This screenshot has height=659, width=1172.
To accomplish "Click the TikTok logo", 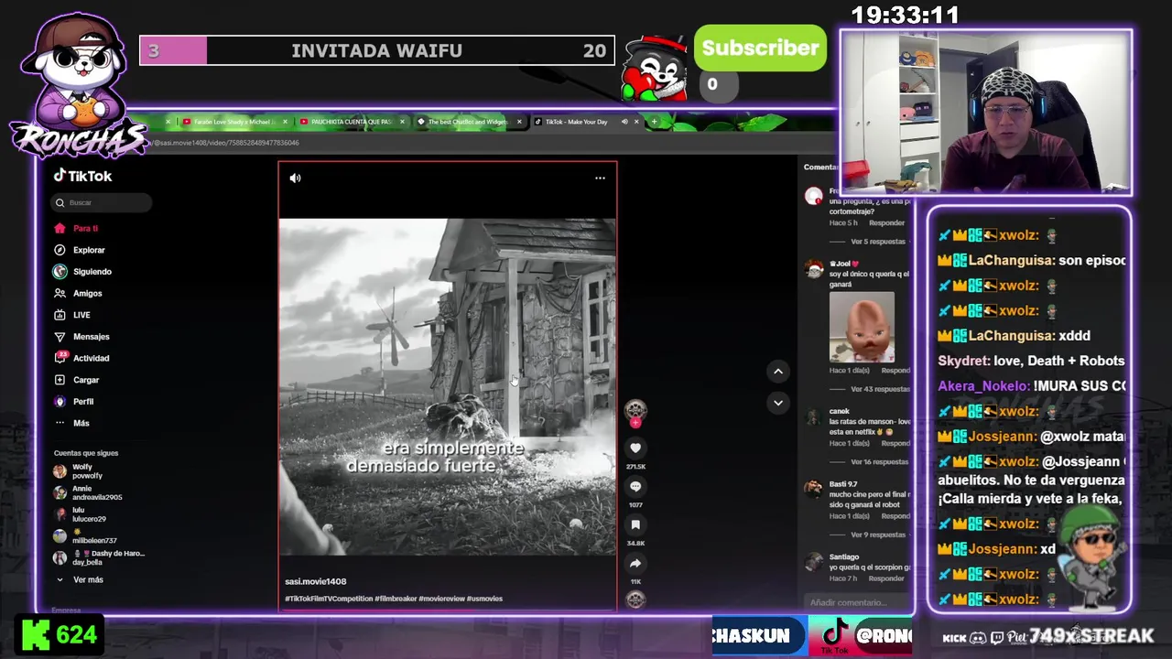I will tap(82, 176).
